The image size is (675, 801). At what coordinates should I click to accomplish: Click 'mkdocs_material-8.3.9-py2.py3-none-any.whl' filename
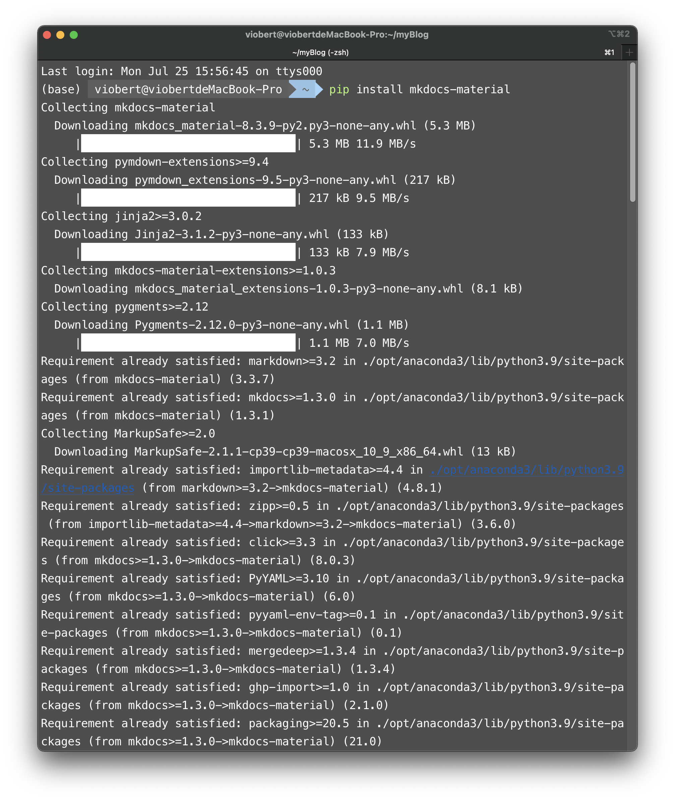pyautogui.click(x=275, y=125)
